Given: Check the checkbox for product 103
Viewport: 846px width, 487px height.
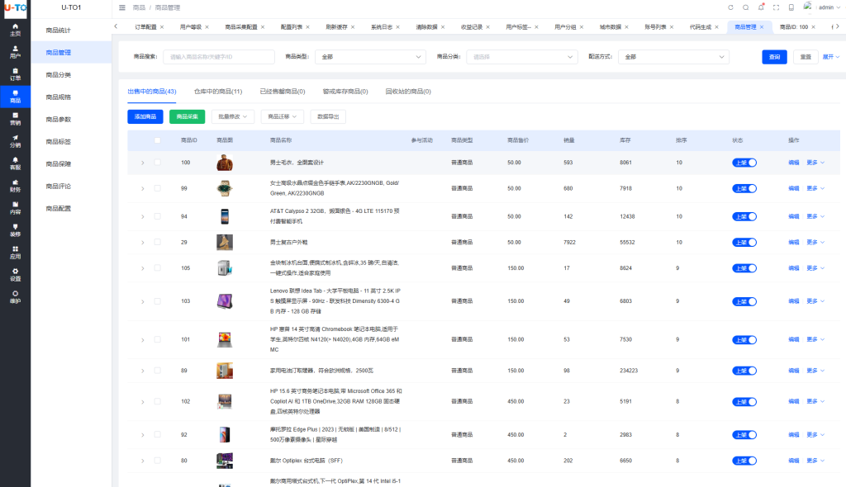Looking at the screenshot, I should [157, 301].
